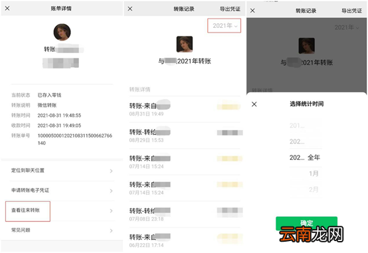The width and height of the screenshot is (368, 253).
Task: Tap 导出凭证 in the middle 转账记录 screen
Action: pyautogui.click(x=230, y=9)
